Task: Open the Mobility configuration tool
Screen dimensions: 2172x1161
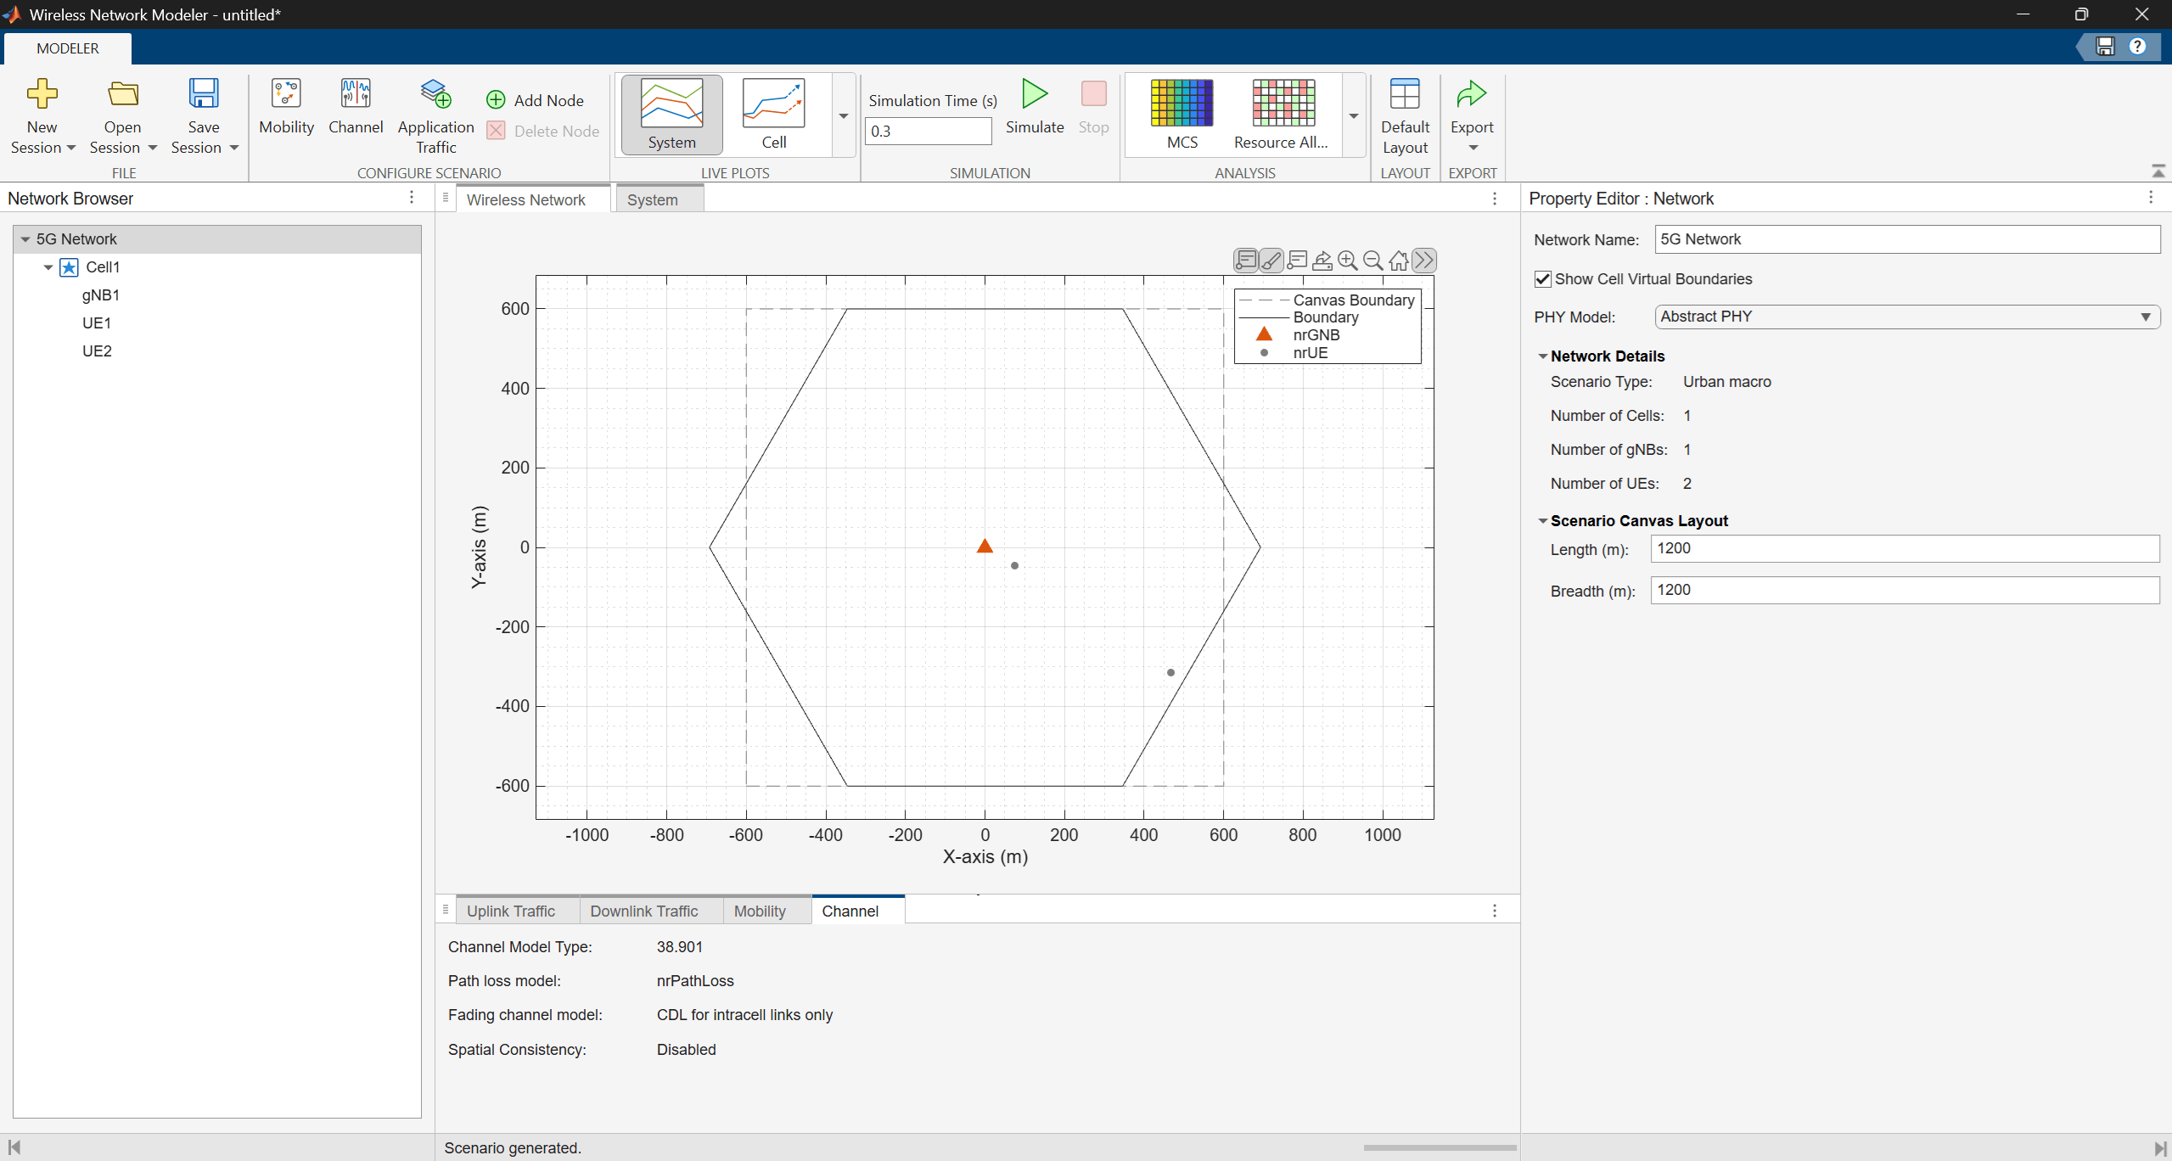Action: (x=286, y=108)
